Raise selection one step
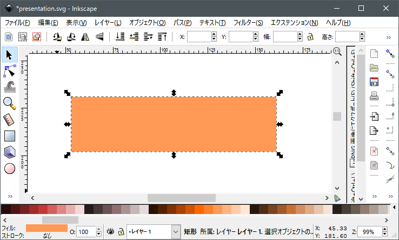This screenshot has width=399, height=240. pos(148,37)
